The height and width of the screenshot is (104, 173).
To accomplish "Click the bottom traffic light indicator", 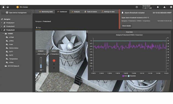I will pos(54,68).
